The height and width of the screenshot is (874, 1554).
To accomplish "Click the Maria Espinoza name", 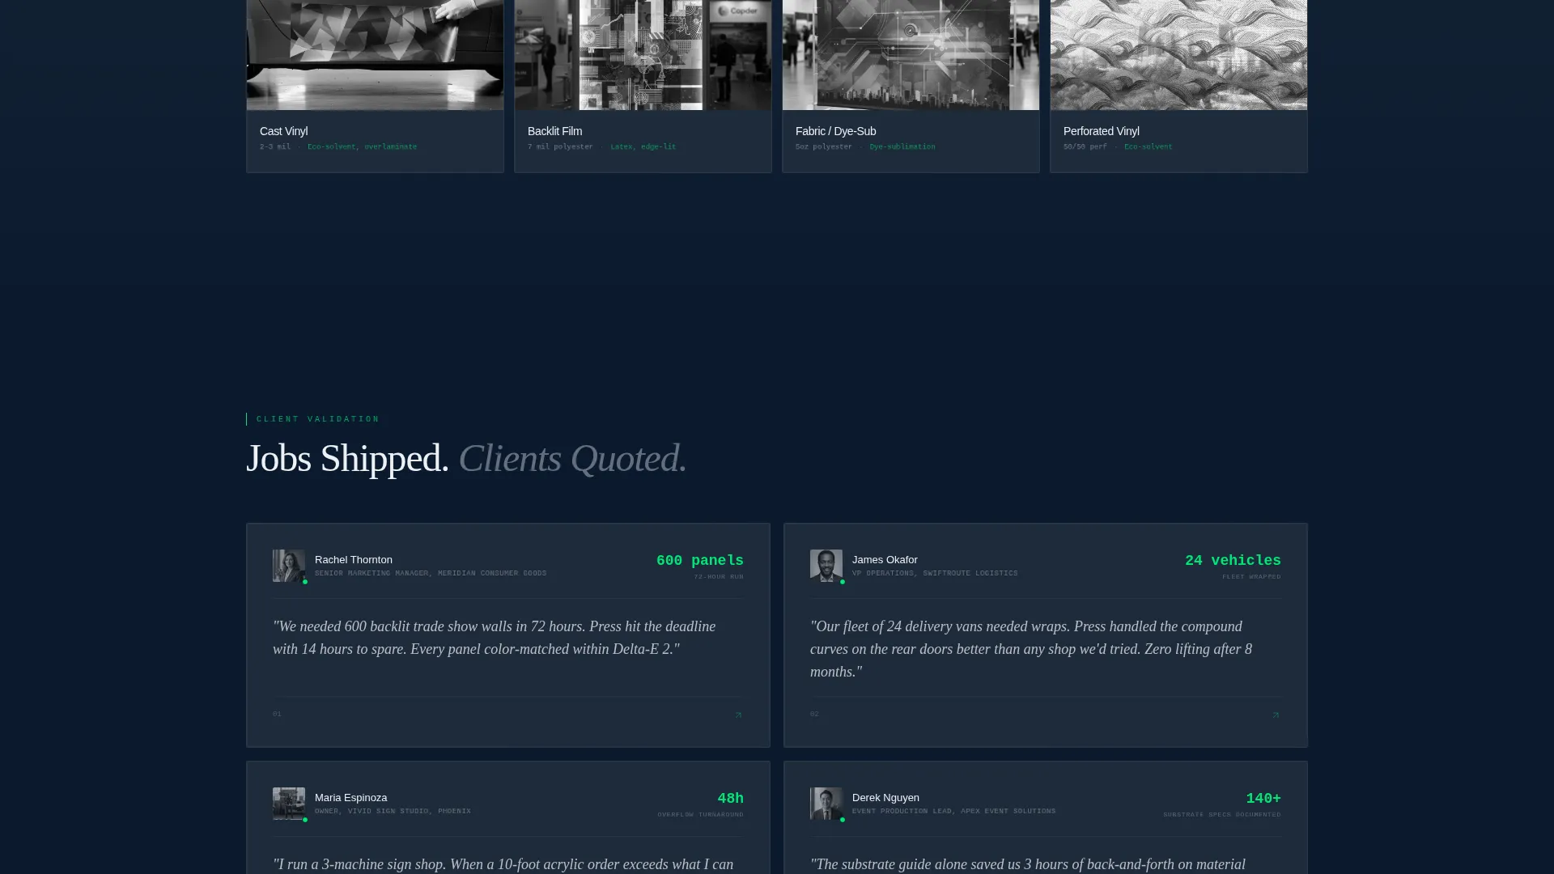I will (x=350, y=798).
